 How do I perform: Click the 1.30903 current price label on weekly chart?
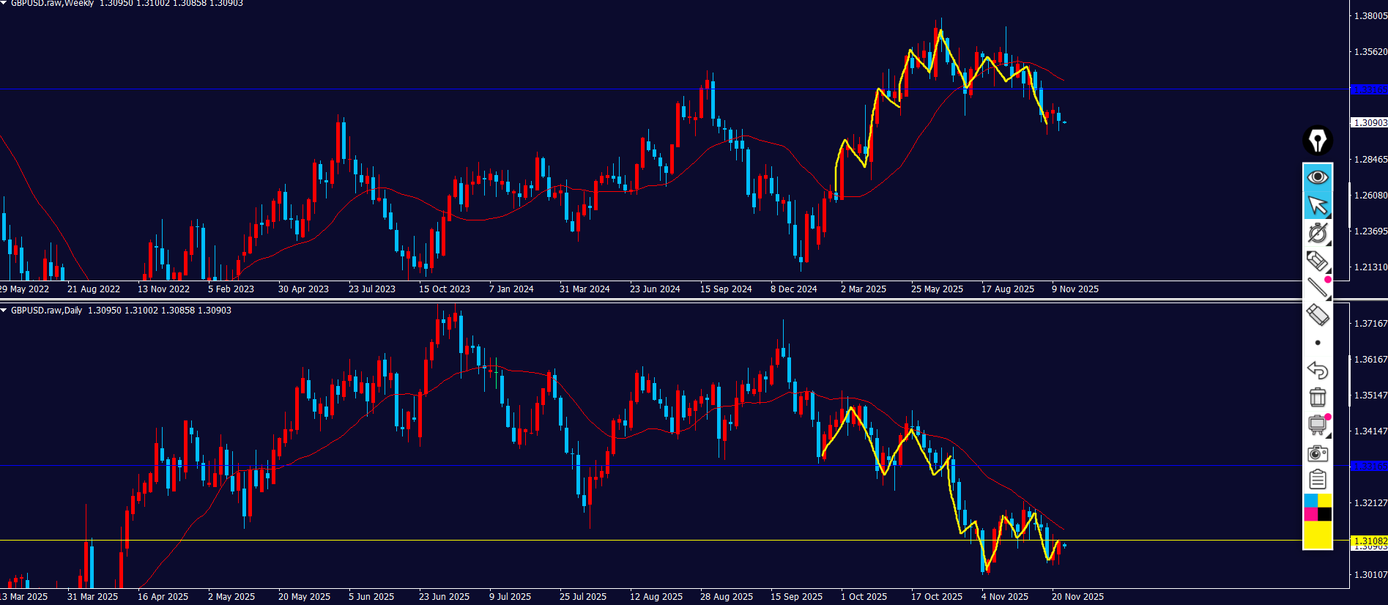coord(1369,123)
